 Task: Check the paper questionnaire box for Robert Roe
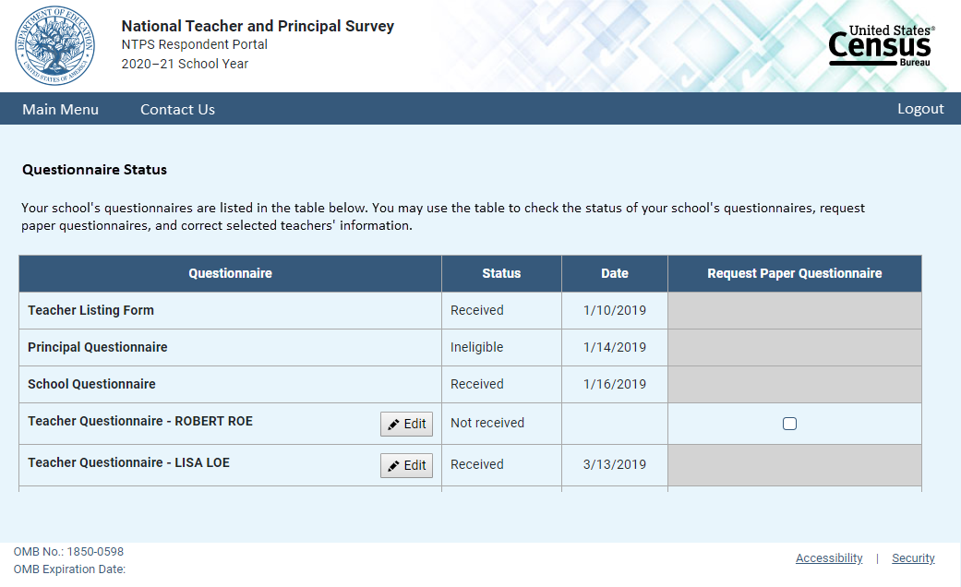point(789,425)
